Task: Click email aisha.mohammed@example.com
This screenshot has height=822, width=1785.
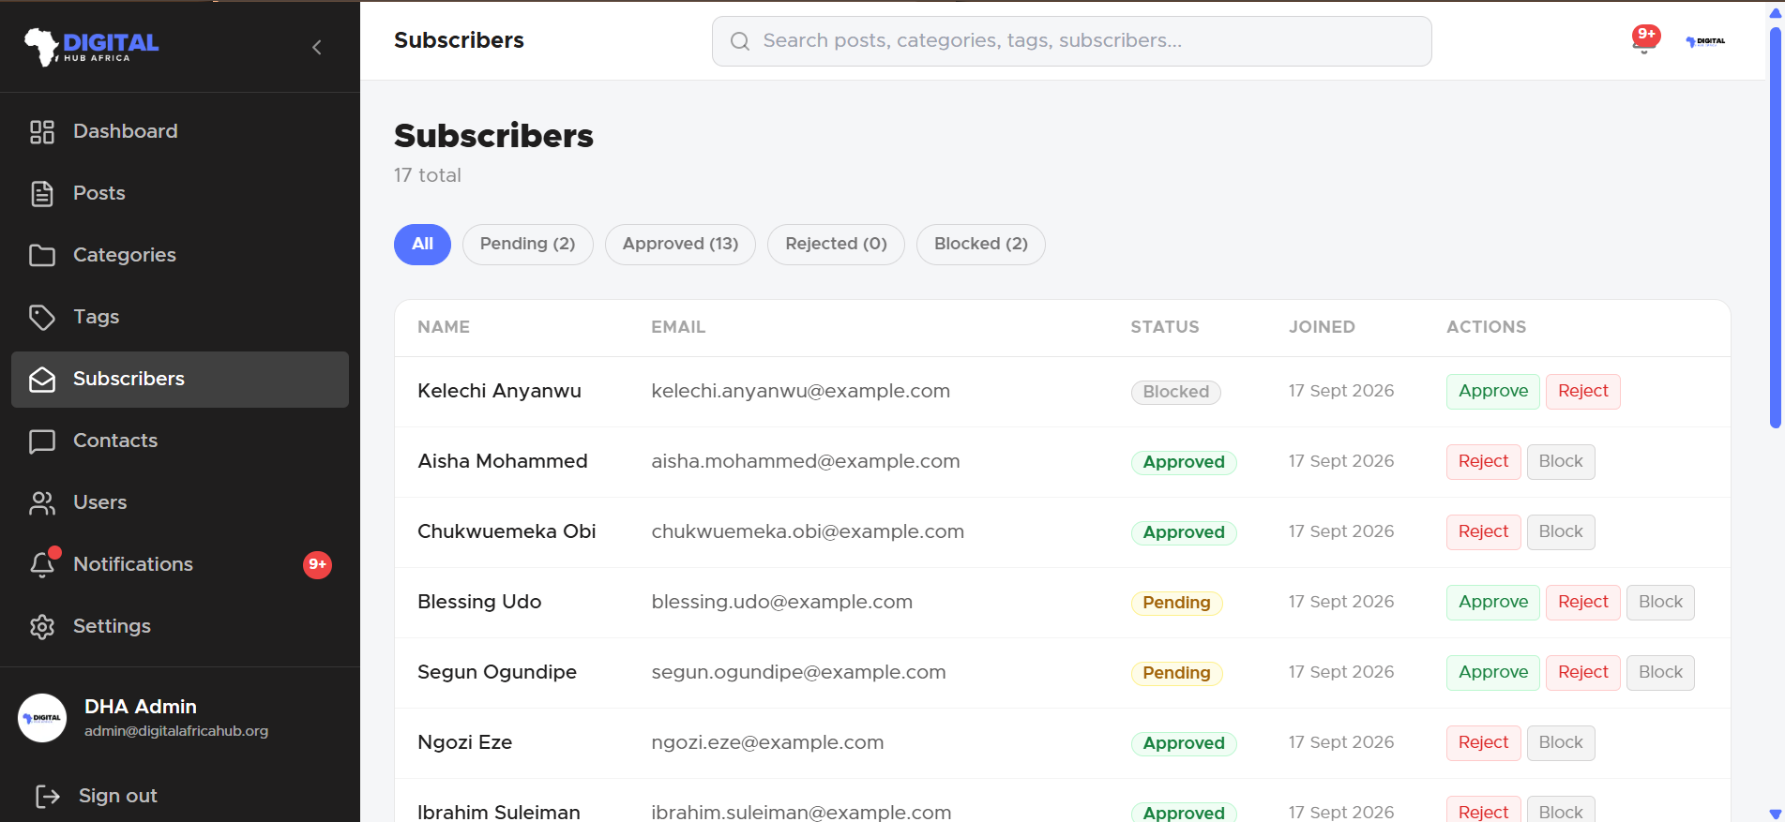Action: [x=805, y=461]
